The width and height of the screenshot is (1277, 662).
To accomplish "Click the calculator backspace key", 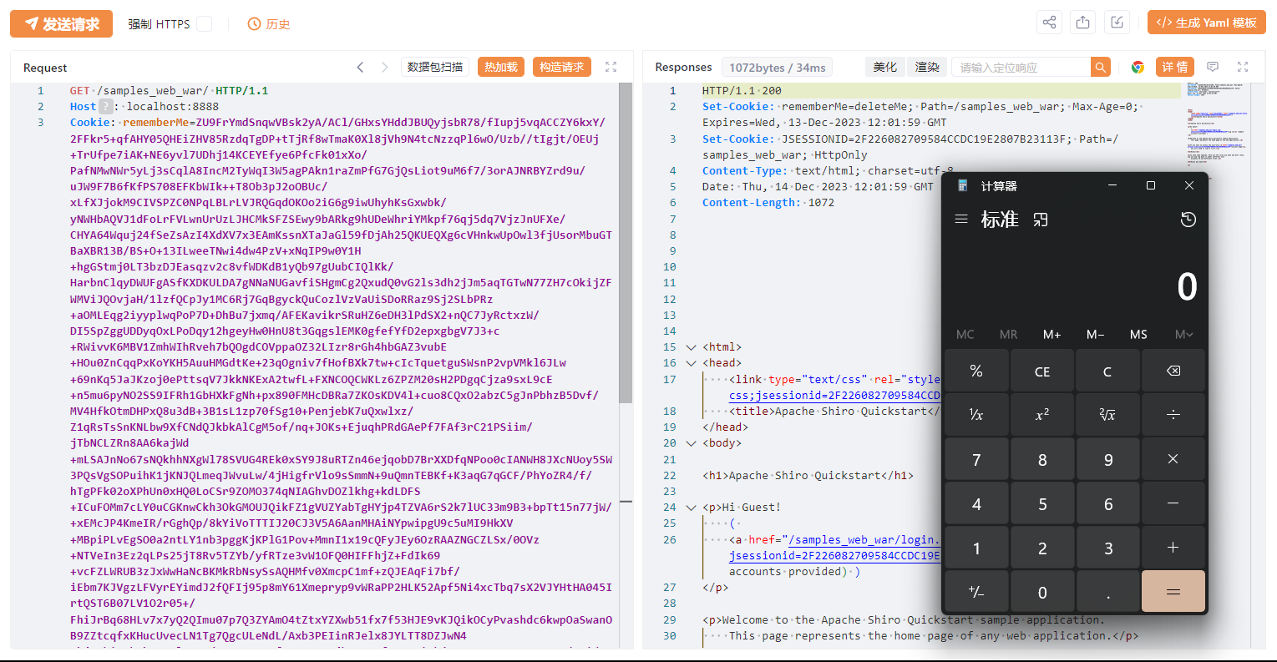I will [x=1173, y=371].
